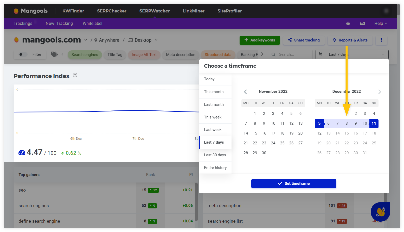Click the keyword Search input field
The height and width of the screenshot is (232, 404).
coord(290,54)
